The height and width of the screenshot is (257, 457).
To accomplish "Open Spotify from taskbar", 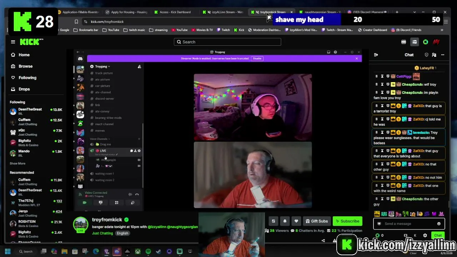I will point(148,252).
